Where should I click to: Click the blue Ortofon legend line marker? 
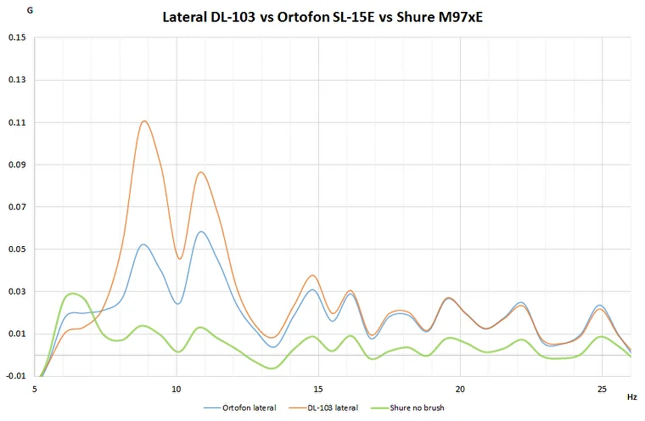click(212, 408)
